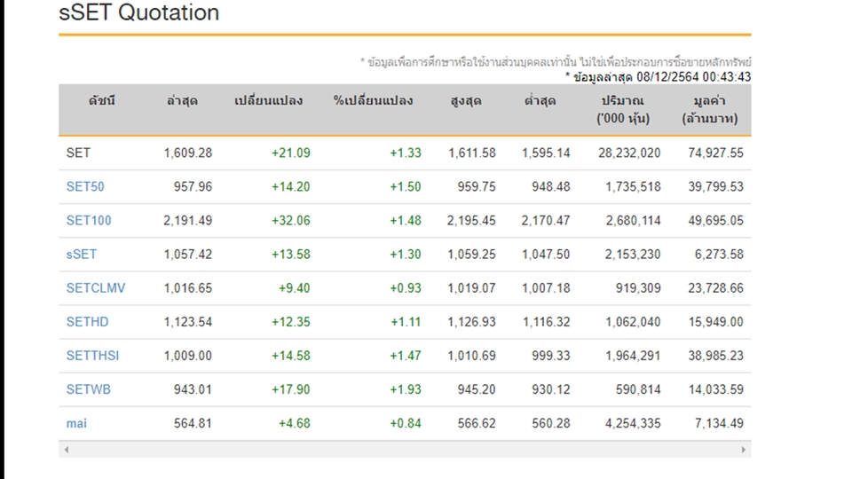This screenshot has height=479, width=852.
Task: Click mai last value 564.81
Action: 193,423
